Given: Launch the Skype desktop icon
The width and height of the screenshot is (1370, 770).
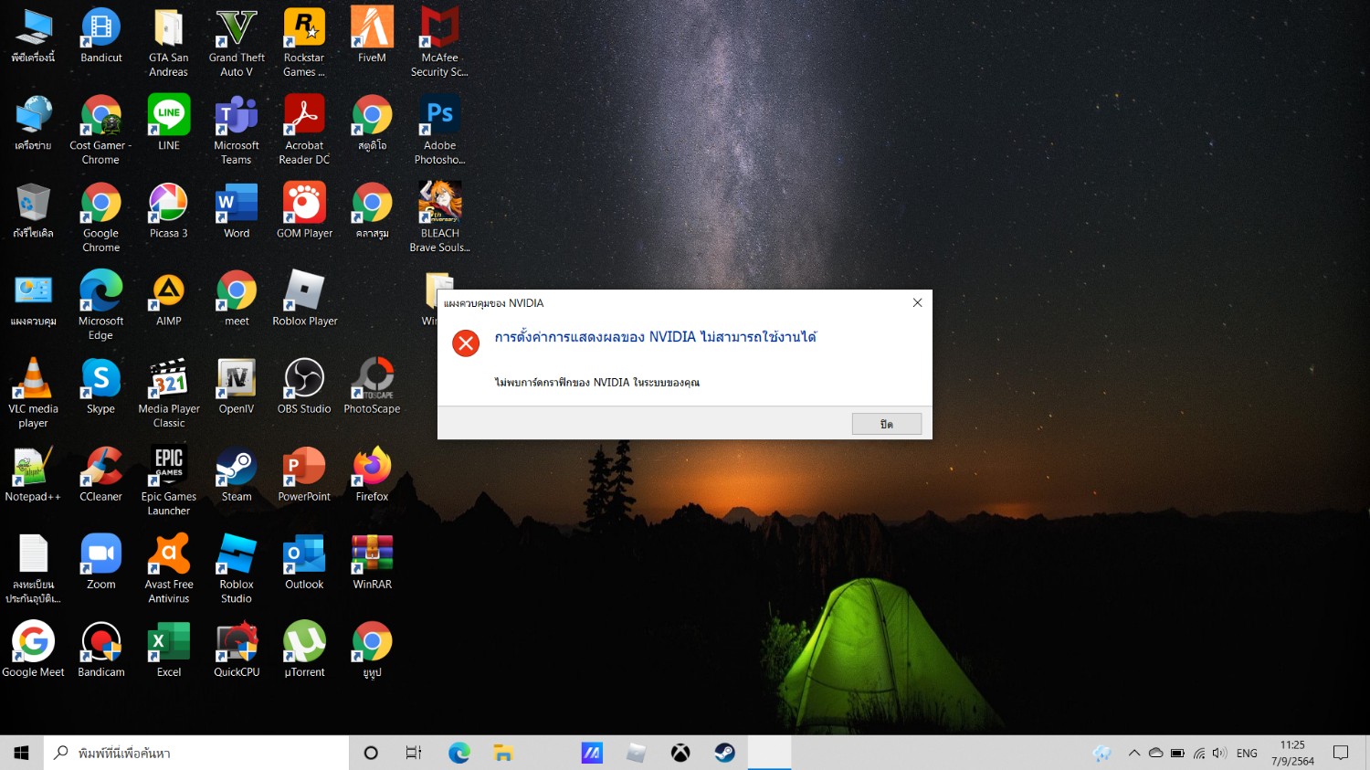Looking at the screenshot, I should 101,386.
